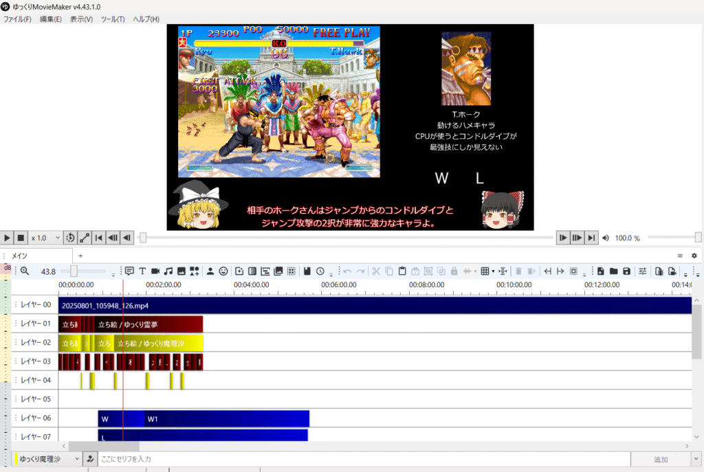Open the timeline zoom magnifier icon
Image resolution: width=704 pixels, height=472 pixels.
[x=25, y=271]
